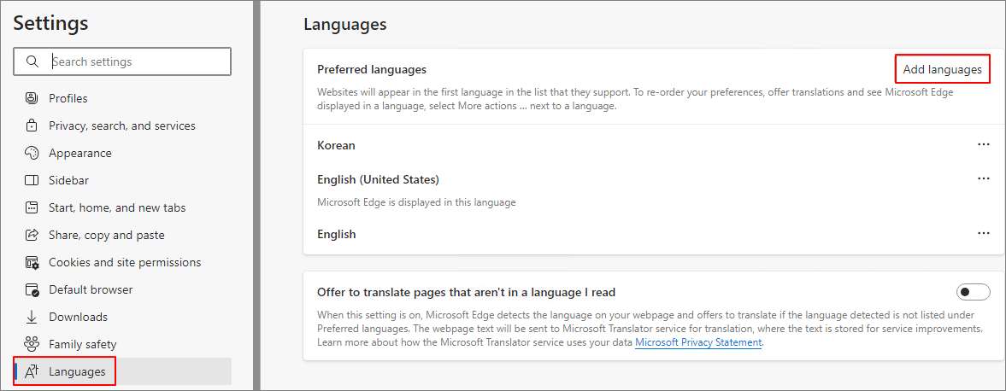Image resolution: width=1006 pixels, height=391 pixels.
Task: Click the Settings heading
Action: [50, 23]
